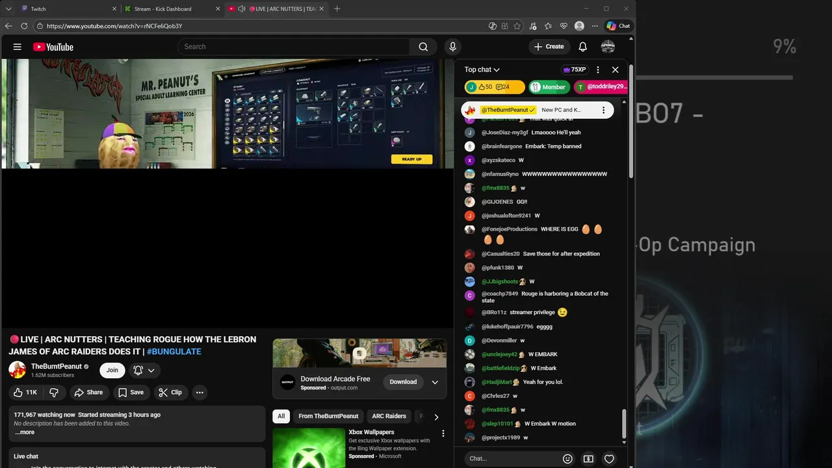
Task: Close the Twitch tab
Action: click(x=114, y=9)
